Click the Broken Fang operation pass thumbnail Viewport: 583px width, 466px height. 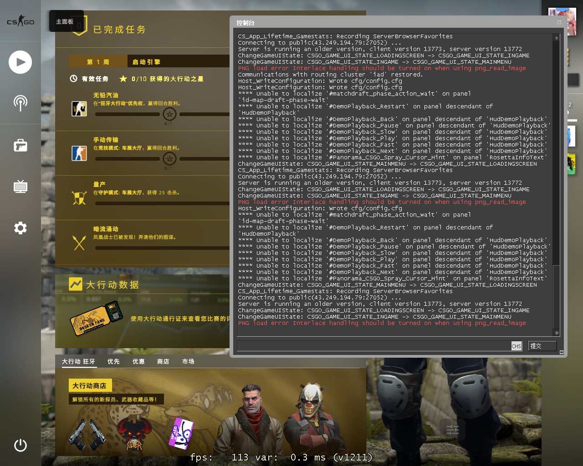point(96,319)
